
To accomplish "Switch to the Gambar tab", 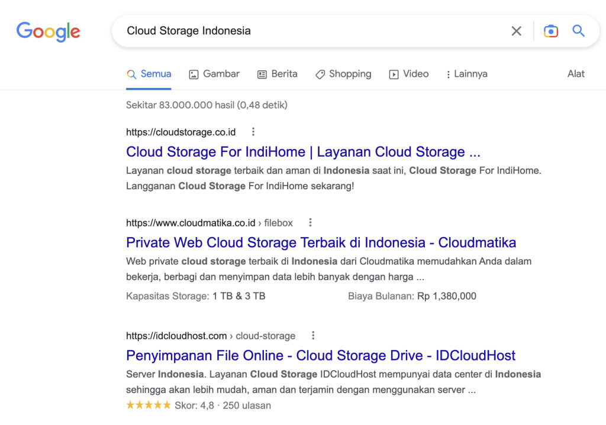I will coord(214,74).
